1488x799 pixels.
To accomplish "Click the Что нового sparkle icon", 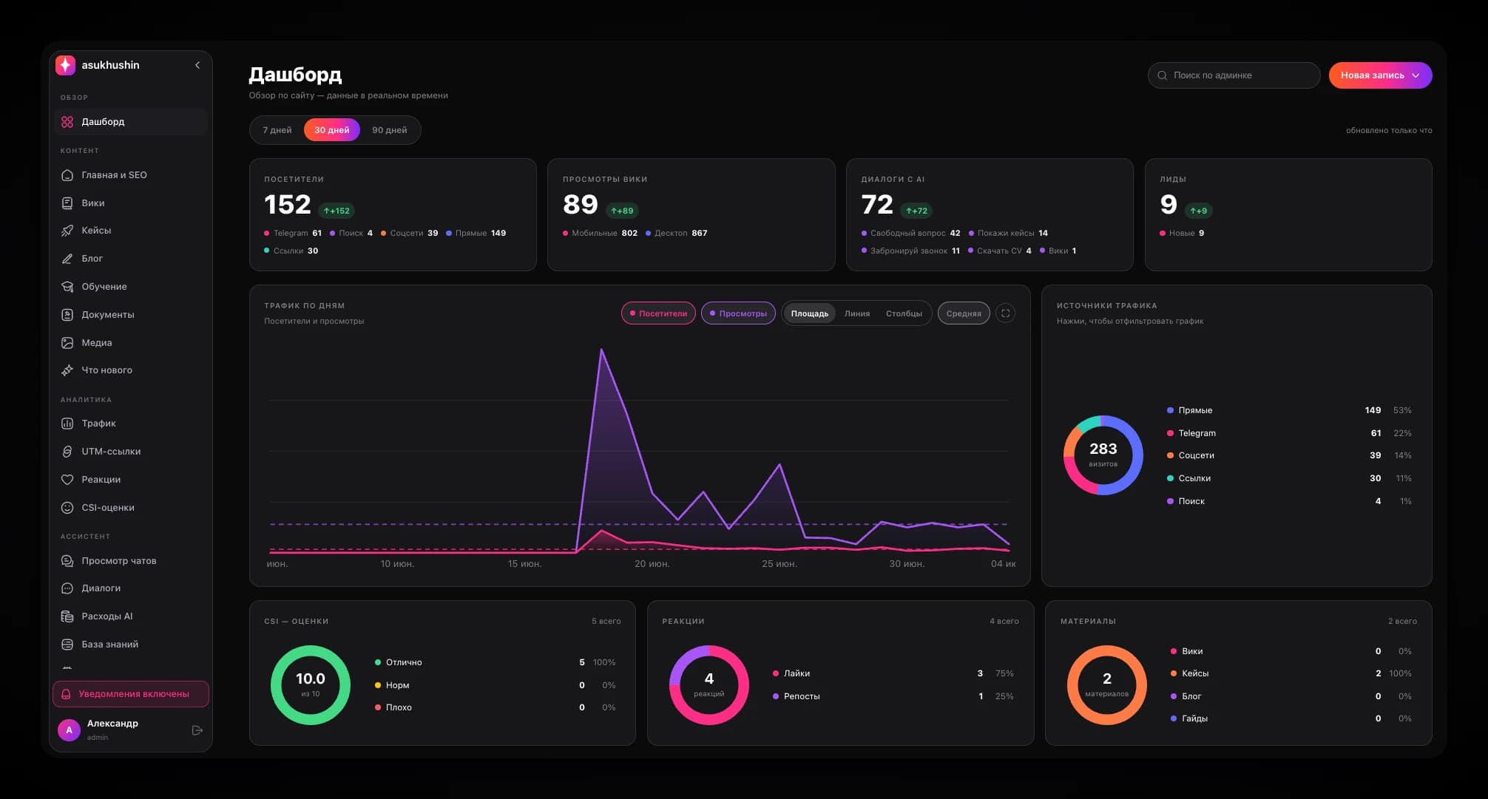I will pos(67,370).
